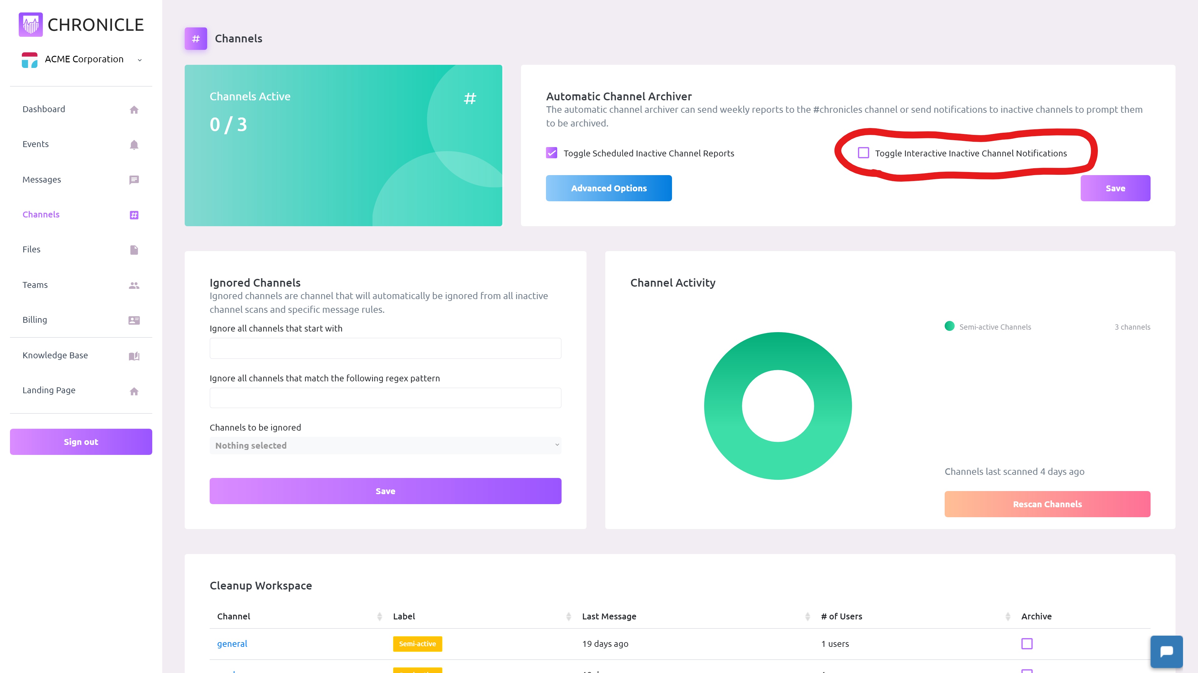Viewport: 1198px width, 673px height.
Task: Click the Events bell icon
Action: pos(134,145)
